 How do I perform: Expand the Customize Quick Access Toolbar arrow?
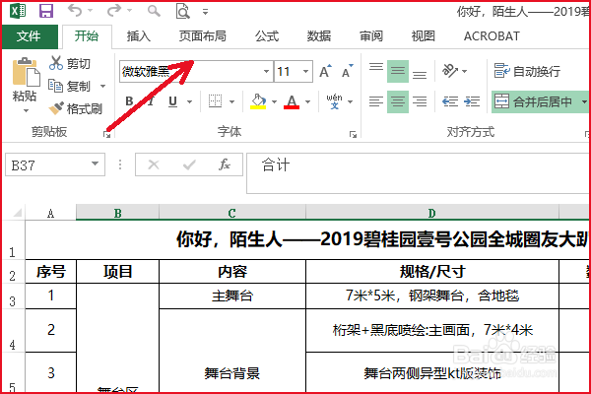pyautogui.click(x=206, y=12)
